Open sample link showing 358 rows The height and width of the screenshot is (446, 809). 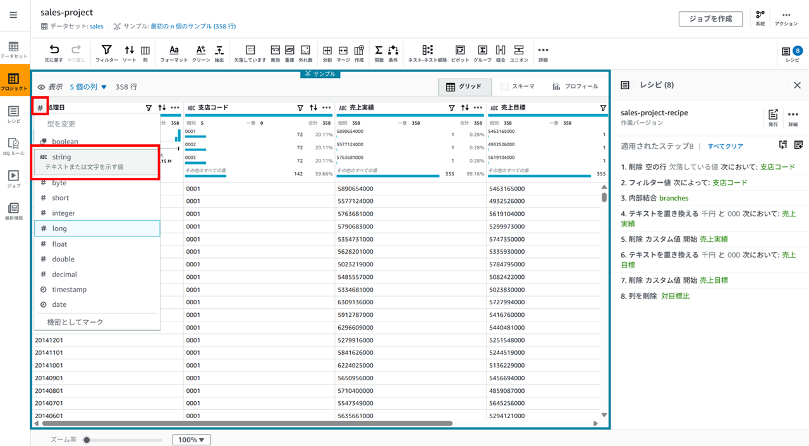[193, 27]
